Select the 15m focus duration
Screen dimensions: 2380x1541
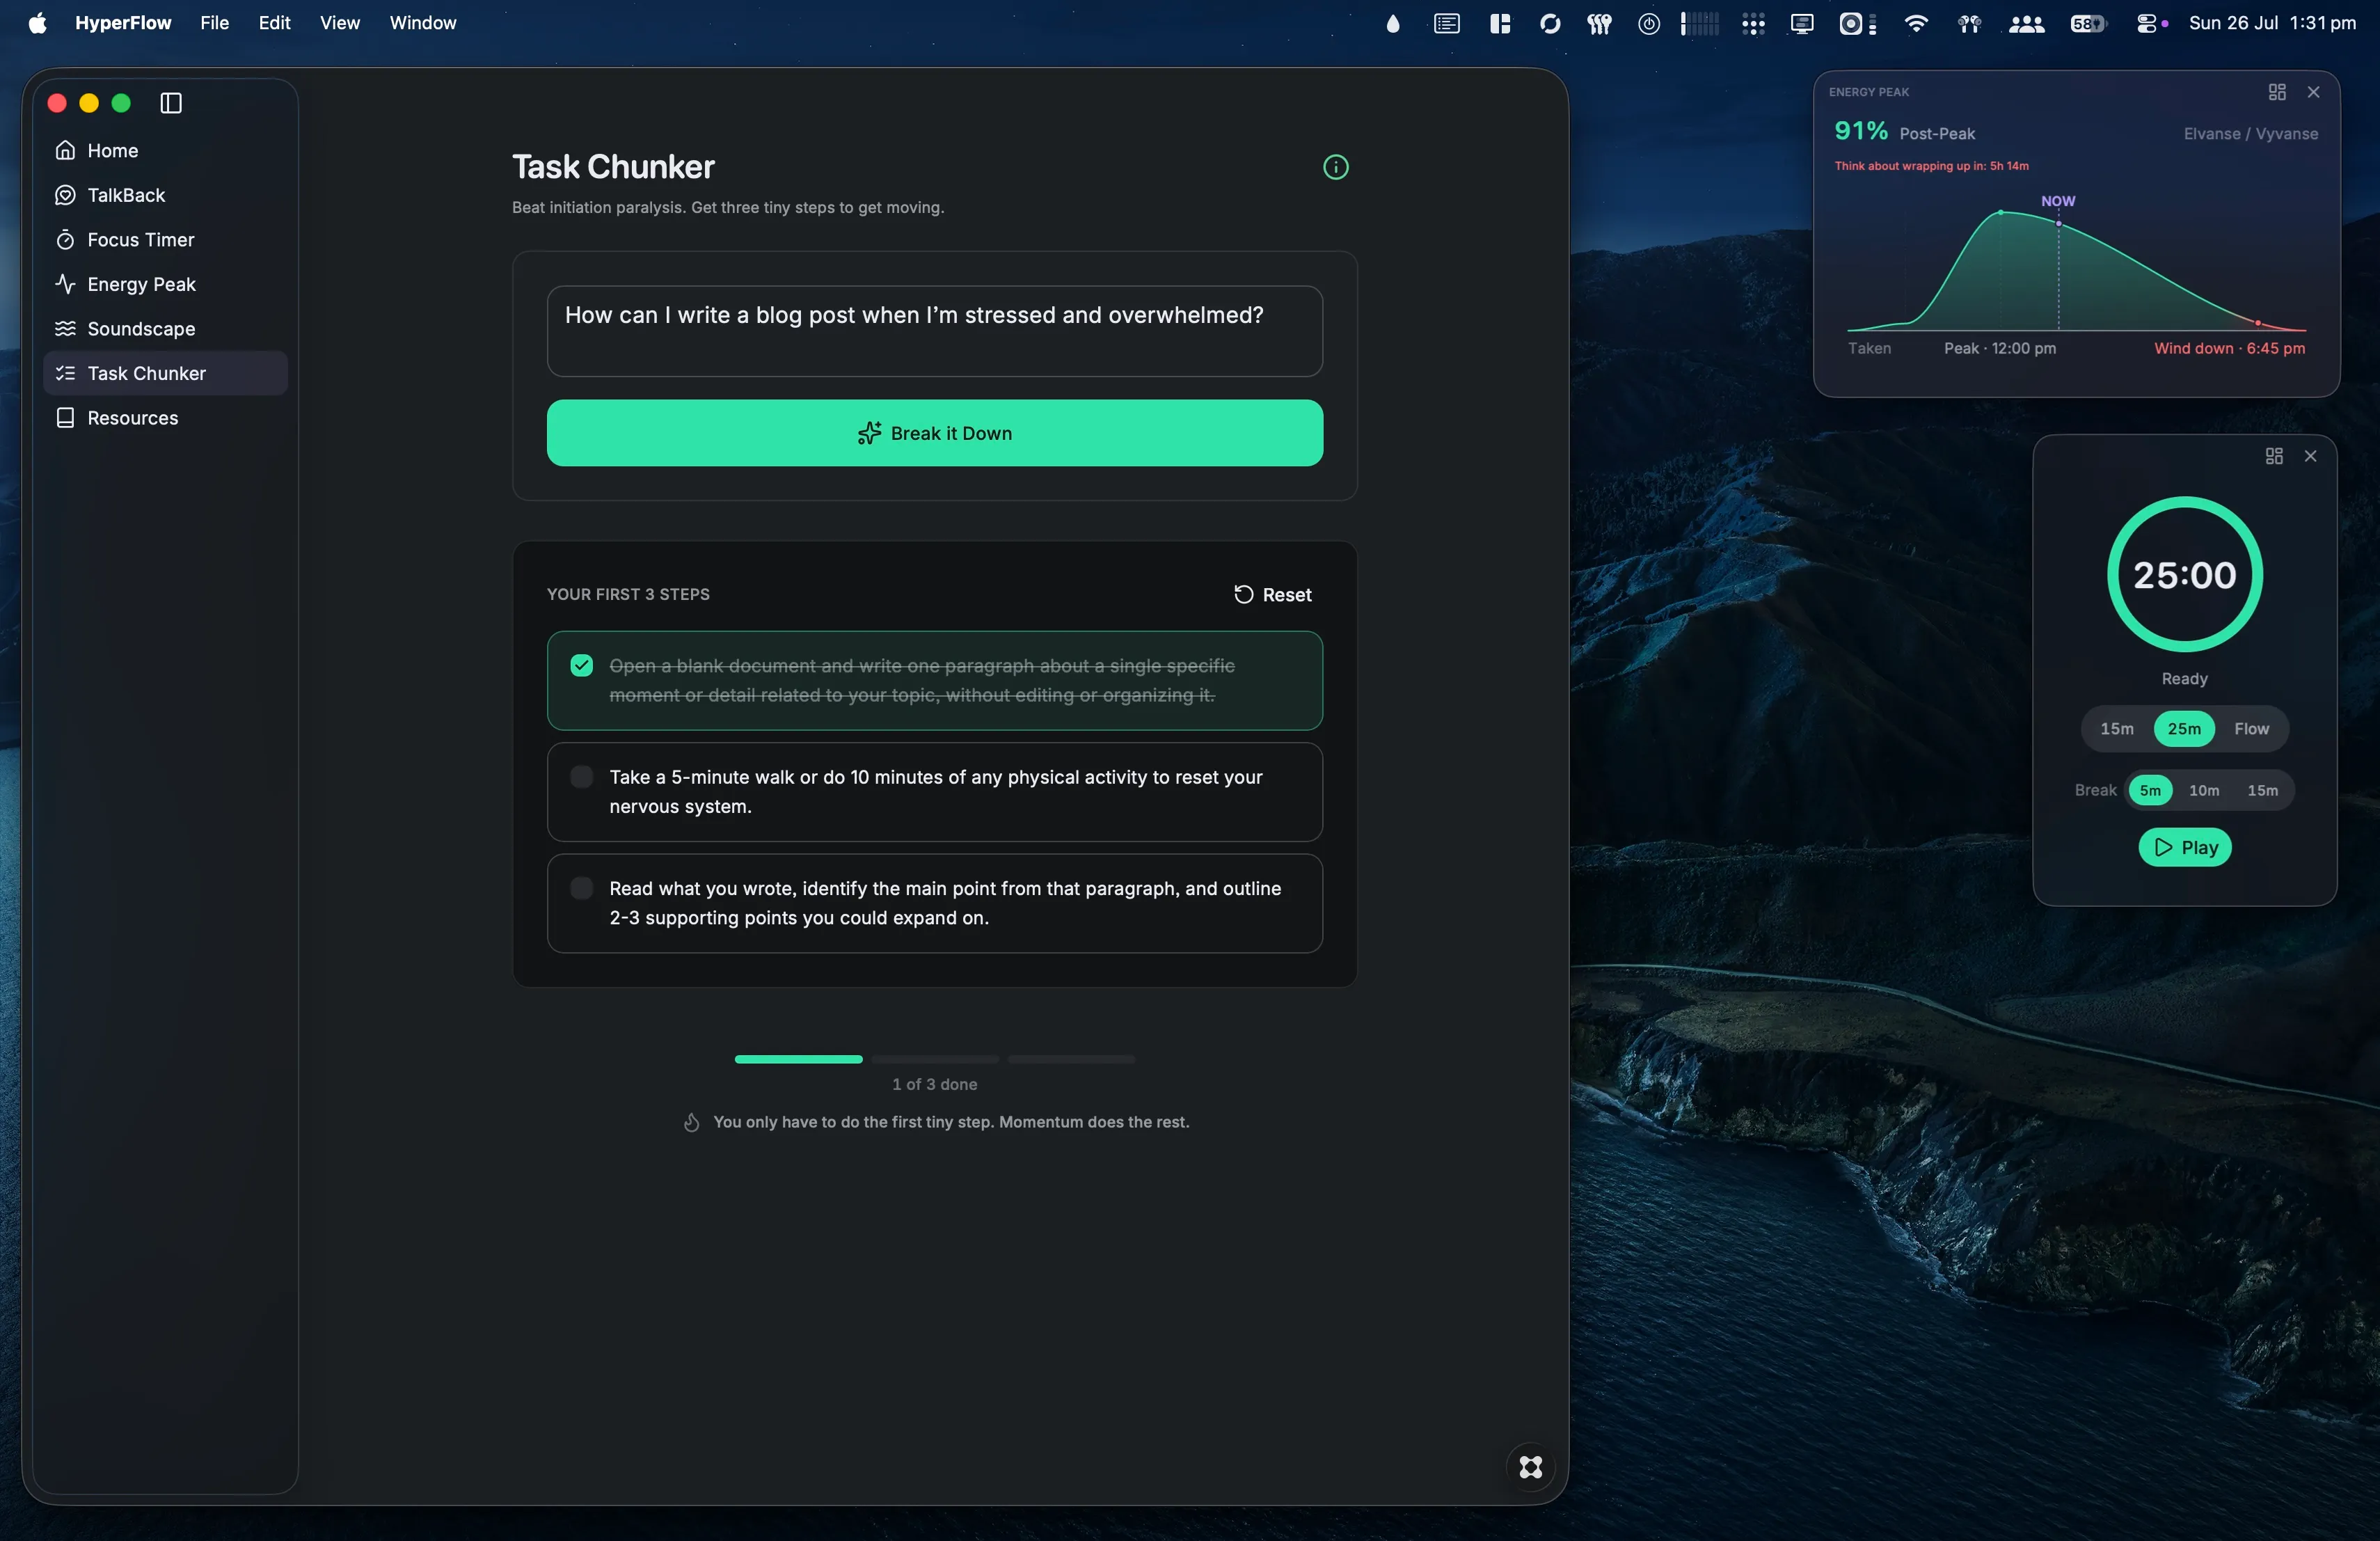click(x=2116, y=729)
